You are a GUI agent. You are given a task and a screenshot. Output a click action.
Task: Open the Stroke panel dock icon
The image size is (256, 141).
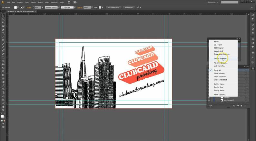253,39
